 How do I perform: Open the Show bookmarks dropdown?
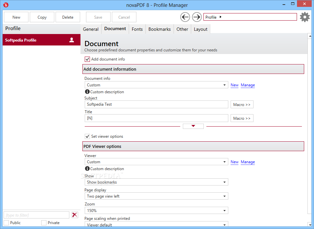pyautogui.click(x=156, y=182)
